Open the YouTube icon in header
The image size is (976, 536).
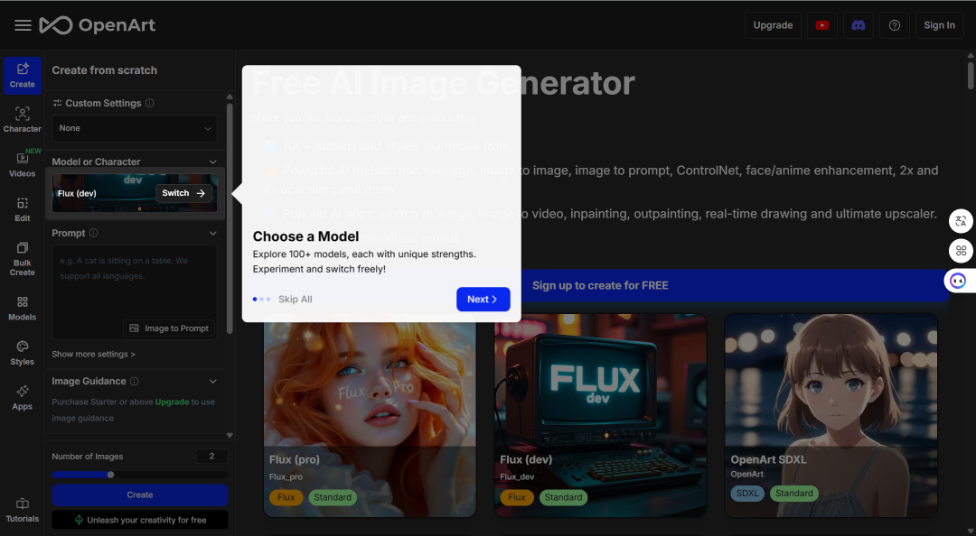(822, 25)
